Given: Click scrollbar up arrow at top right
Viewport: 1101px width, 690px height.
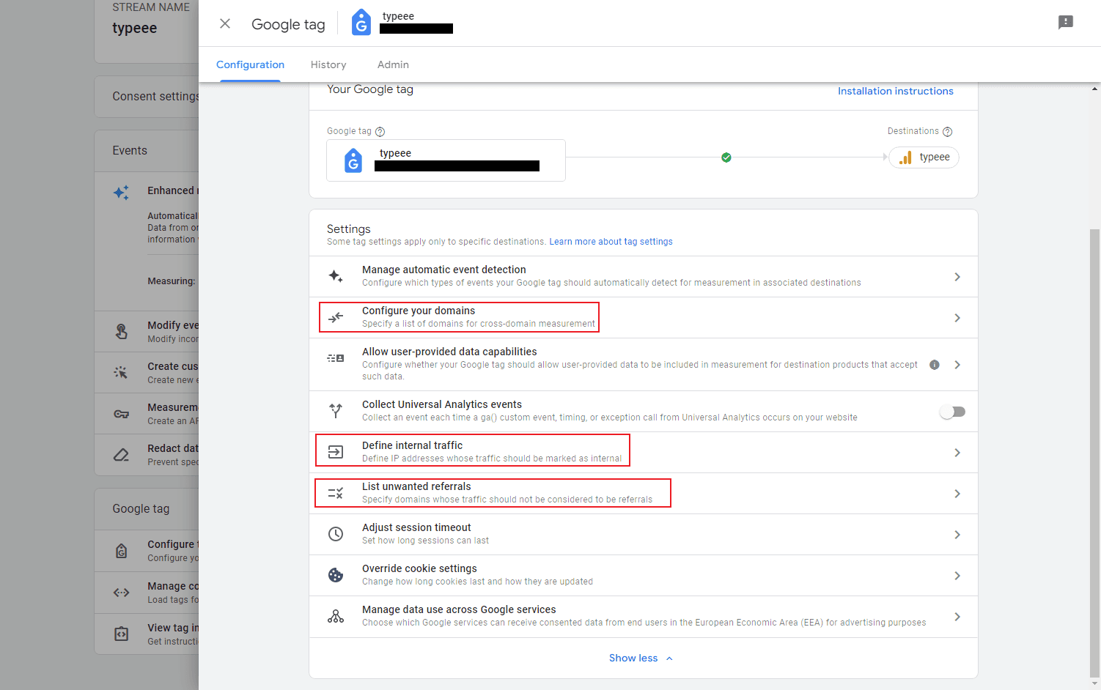Looking at the screenshot, I should coord(1095,89).
